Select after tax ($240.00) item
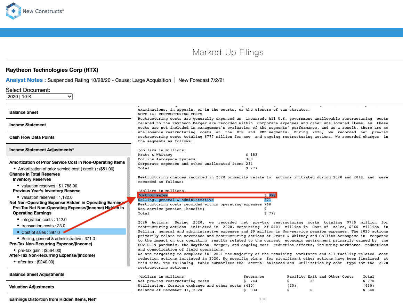This screenshot has height=304, width=403. point(36,262)
